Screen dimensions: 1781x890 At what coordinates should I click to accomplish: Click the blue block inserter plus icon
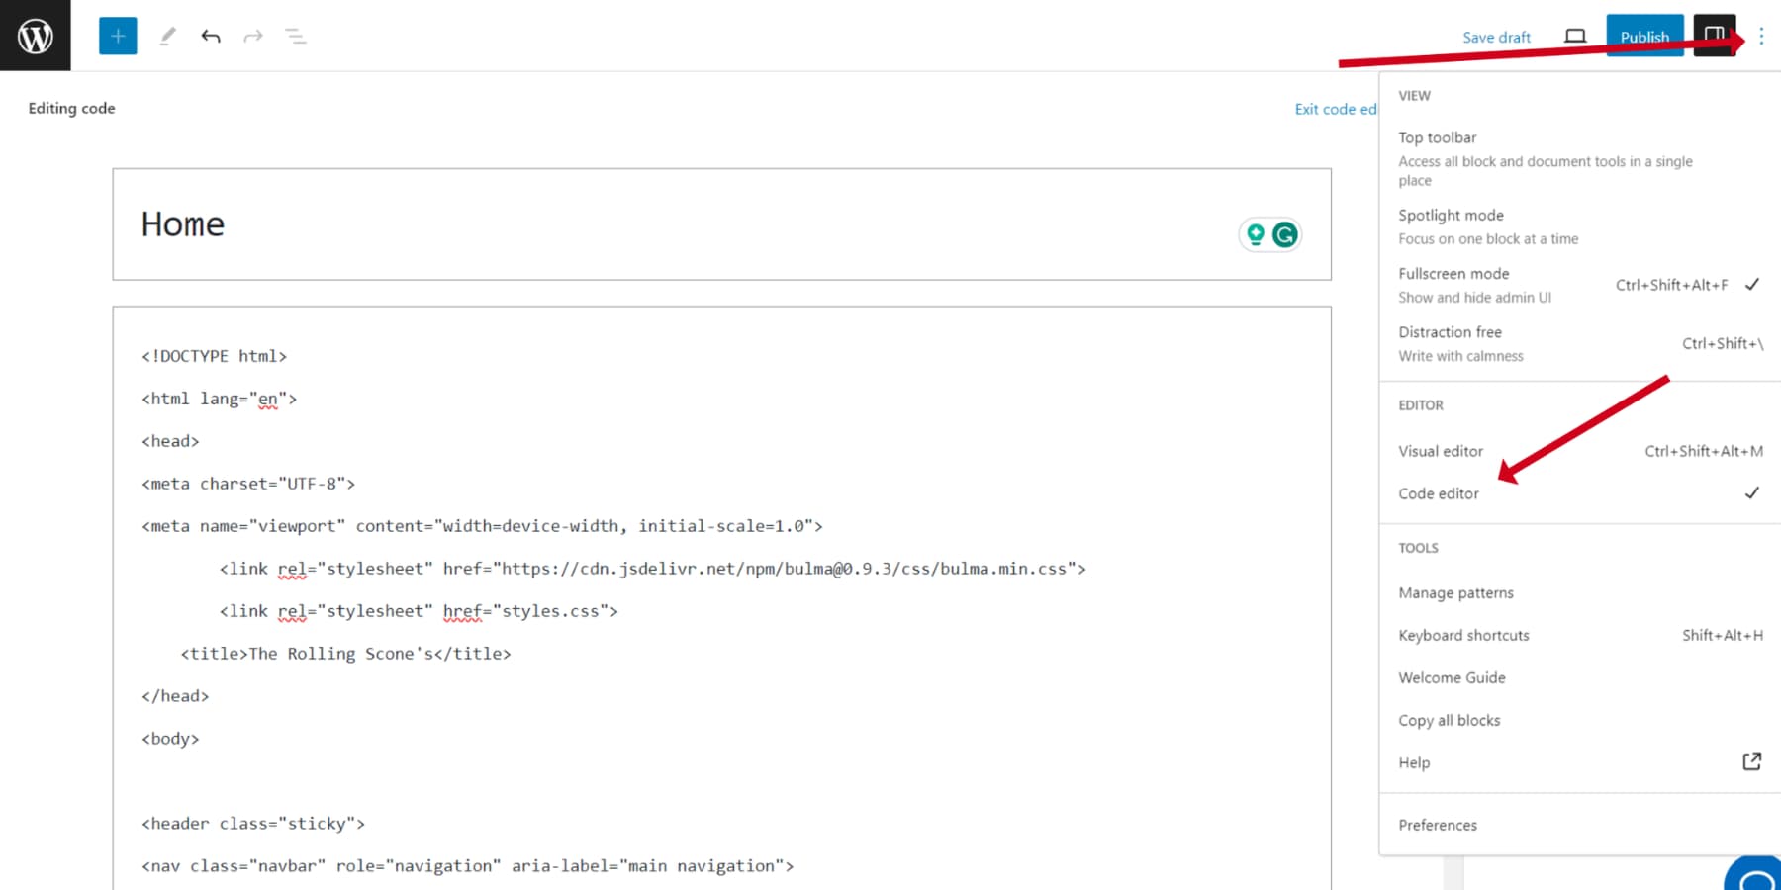pyautogui.click(x=117, y=36)
